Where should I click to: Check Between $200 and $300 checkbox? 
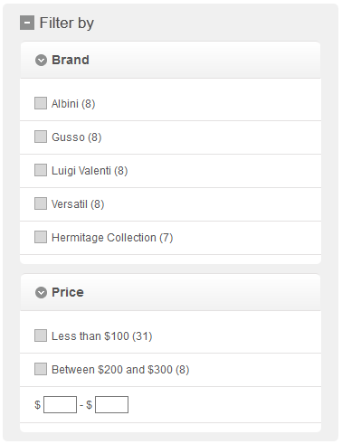coord(41,369)
